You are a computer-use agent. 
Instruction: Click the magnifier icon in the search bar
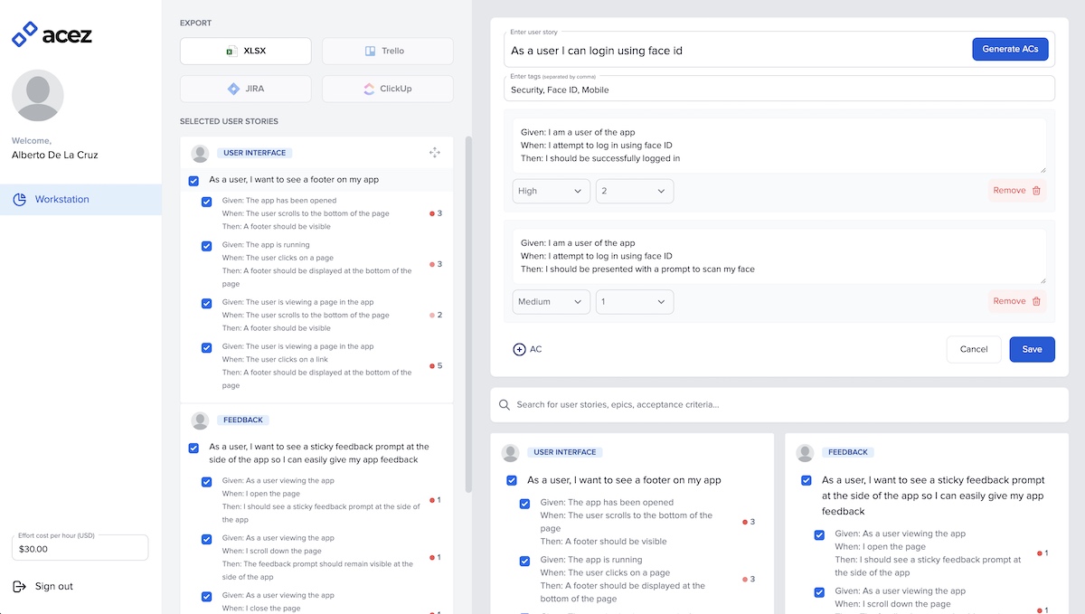point(504,404)
